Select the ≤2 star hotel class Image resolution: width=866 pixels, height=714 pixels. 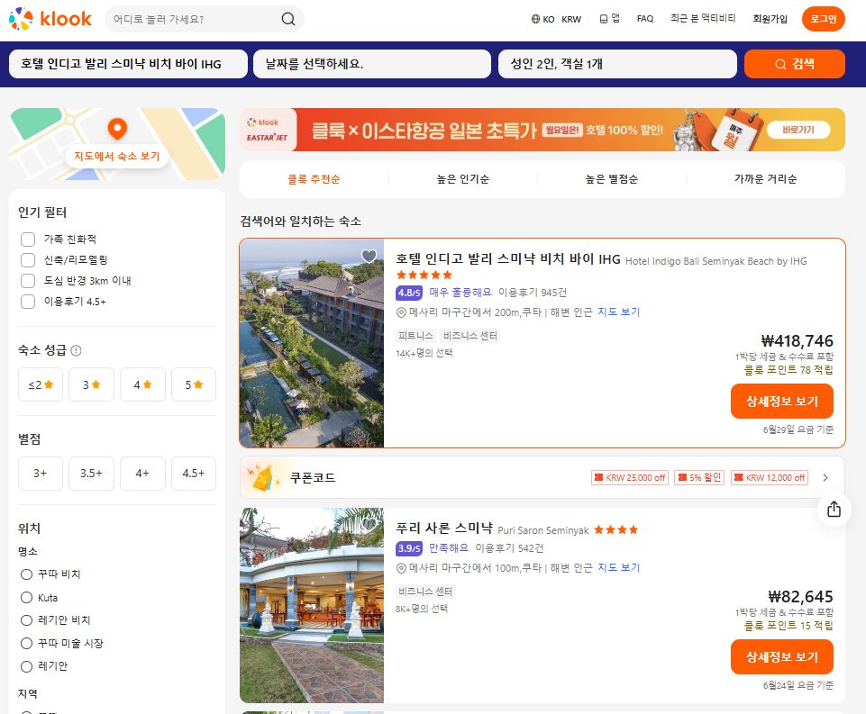pyautogui.click(x=41, y=384)
